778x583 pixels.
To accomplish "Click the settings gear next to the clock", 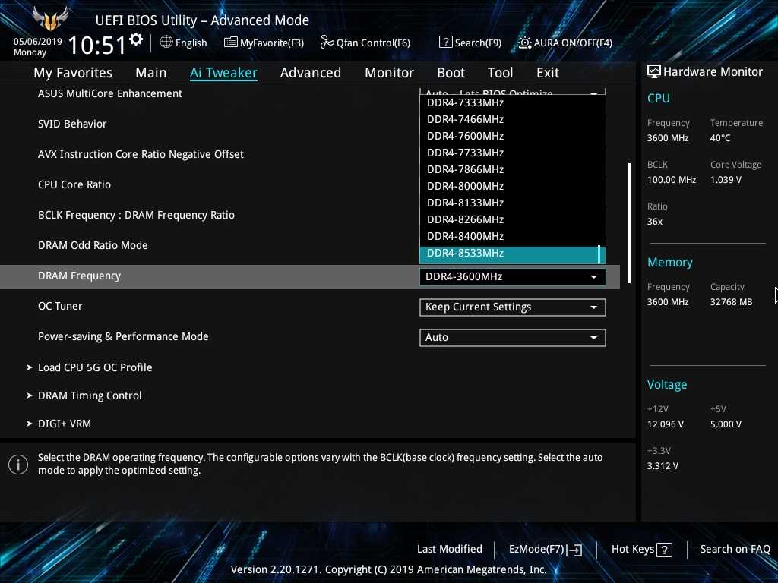I will click(136, 39).
